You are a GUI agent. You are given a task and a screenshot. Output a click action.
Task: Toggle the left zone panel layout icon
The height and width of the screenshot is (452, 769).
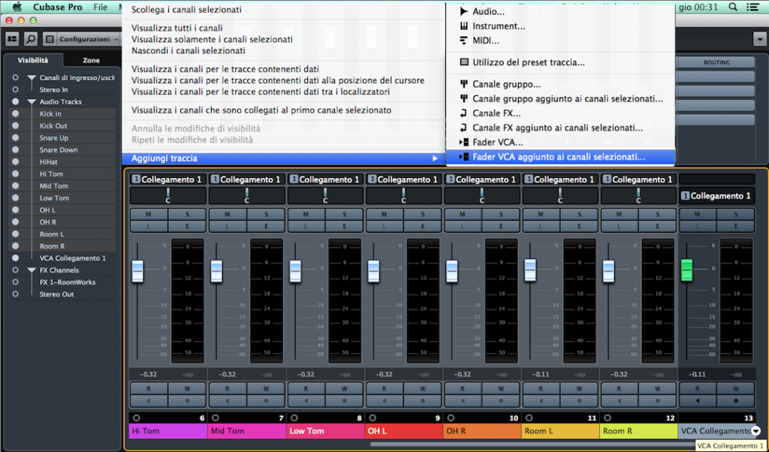pyautogui.click(x=12, y=39)
